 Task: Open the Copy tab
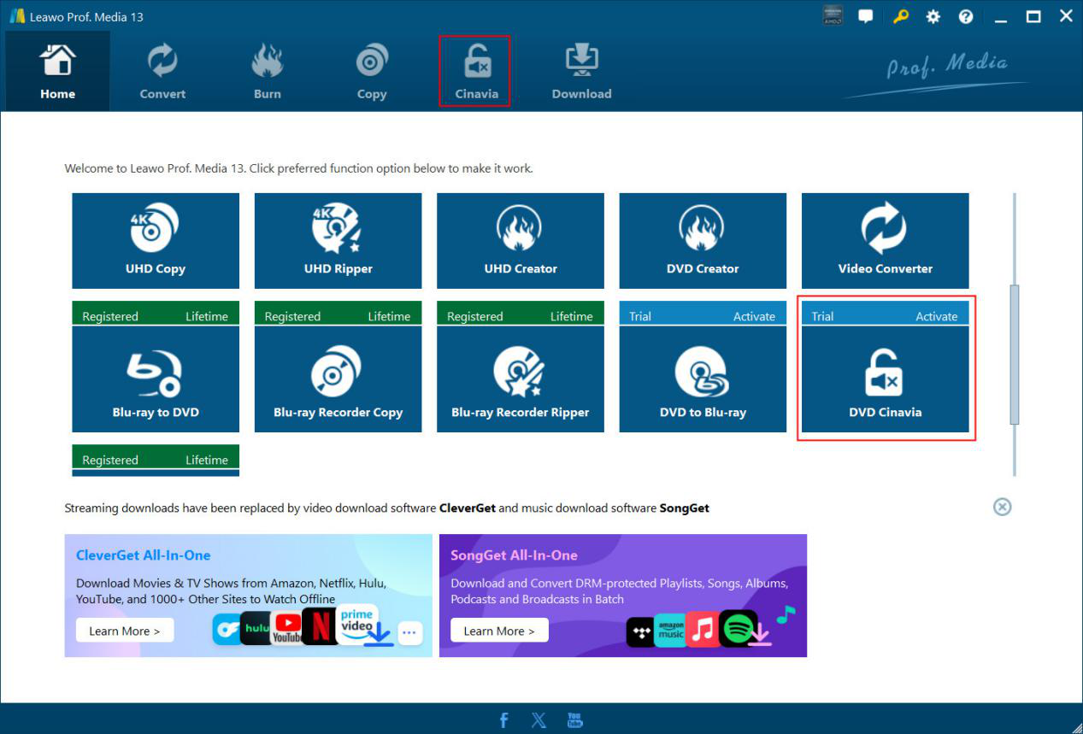pos(372,72)
